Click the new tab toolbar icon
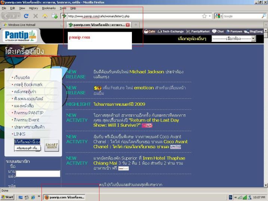Image resolution: width=268 pixels, height=201 pixels. click(x=55, y=16)
